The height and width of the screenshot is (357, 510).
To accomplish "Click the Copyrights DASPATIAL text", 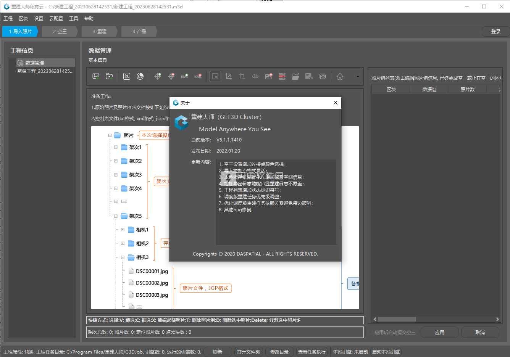I will click(255, 254).
